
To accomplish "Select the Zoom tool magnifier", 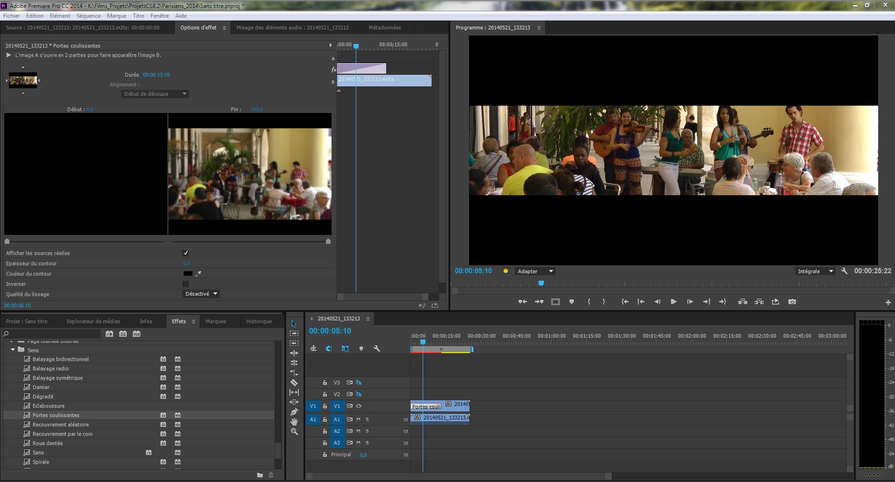I will (x=294, y=432).
